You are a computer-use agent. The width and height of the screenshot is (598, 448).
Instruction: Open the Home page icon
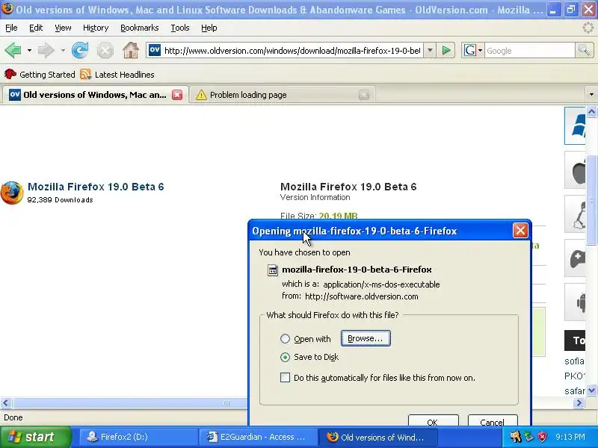point(130,50)
